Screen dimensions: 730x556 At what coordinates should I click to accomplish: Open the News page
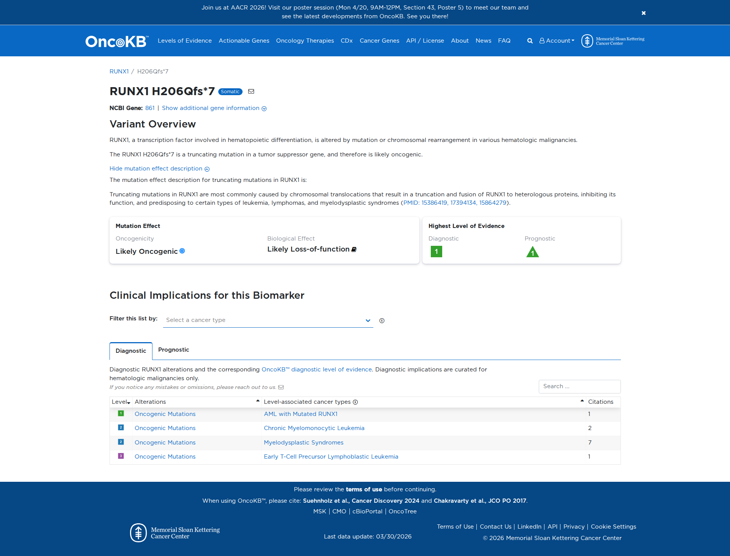click(x=483, y=41)
